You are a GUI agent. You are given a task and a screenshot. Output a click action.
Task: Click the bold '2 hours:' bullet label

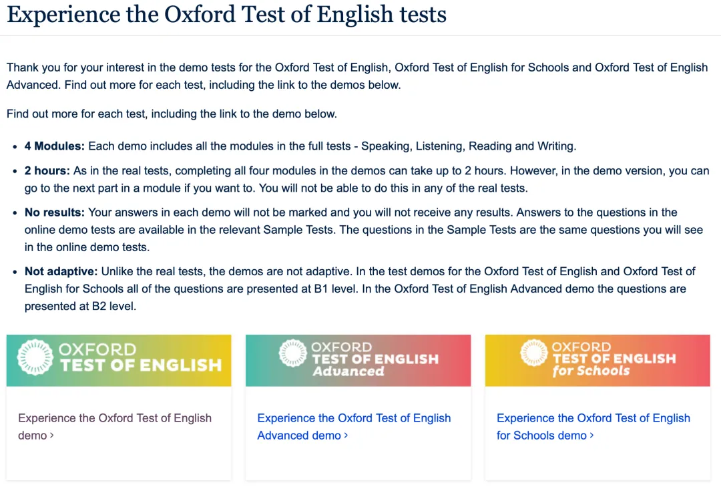47,171
